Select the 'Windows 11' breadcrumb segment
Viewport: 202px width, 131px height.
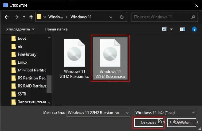pyautogui.click(x=81, y=17)
